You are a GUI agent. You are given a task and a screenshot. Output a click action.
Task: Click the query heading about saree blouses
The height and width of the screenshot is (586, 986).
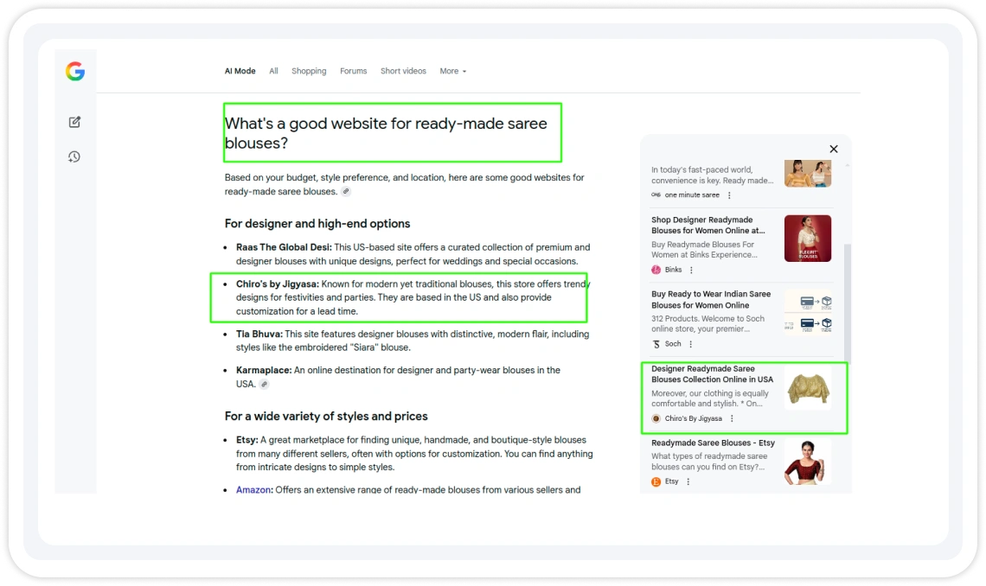click(386, 133)
